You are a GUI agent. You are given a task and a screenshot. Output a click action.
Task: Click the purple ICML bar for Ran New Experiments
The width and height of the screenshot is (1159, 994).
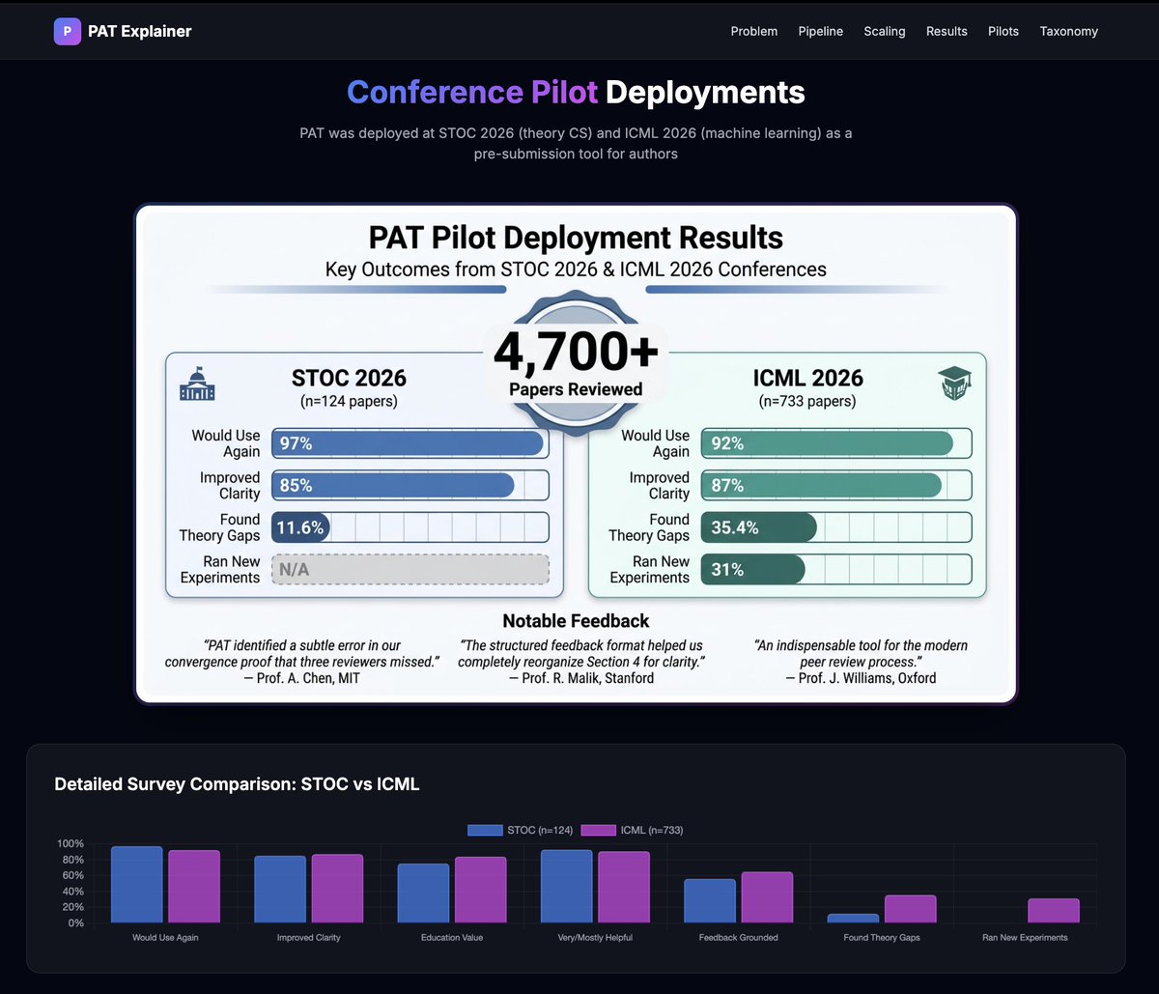(x=1054, y=911)
